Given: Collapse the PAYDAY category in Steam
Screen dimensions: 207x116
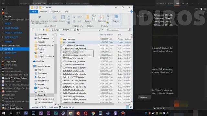Looking at the screenshot, I should [x=3, y=42].
